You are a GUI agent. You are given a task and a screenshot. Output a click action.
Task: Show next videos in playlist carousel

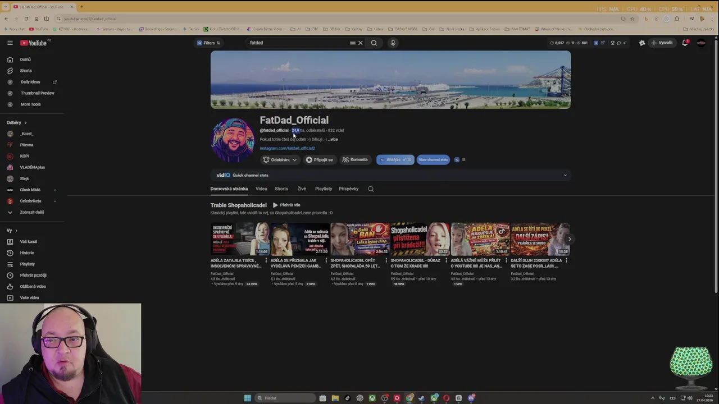click(569, 239)
